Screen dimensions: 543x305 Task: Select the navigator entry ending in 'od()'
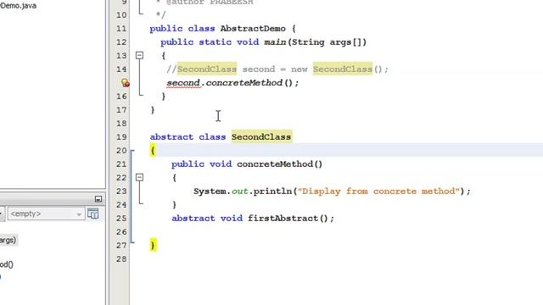pos(7,264)
